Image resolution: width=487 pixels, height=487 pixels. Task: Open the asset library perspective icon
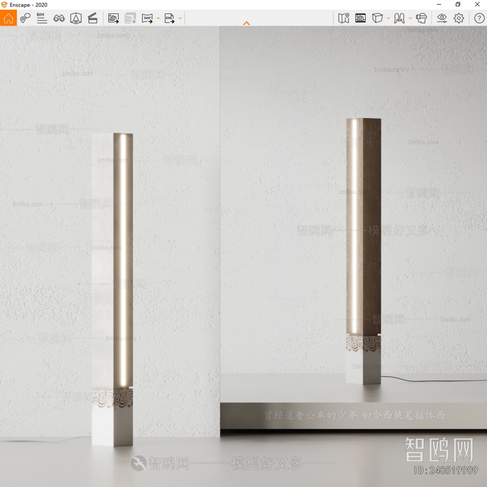tap(76, 18)
